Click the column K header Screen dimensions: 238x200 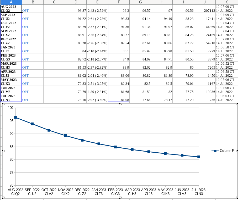click(226, 2)
